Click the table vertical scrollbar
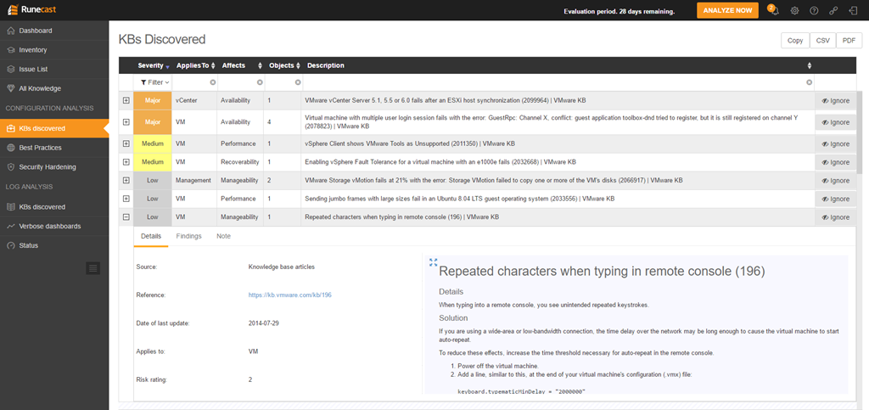 [x=860, y=133]
